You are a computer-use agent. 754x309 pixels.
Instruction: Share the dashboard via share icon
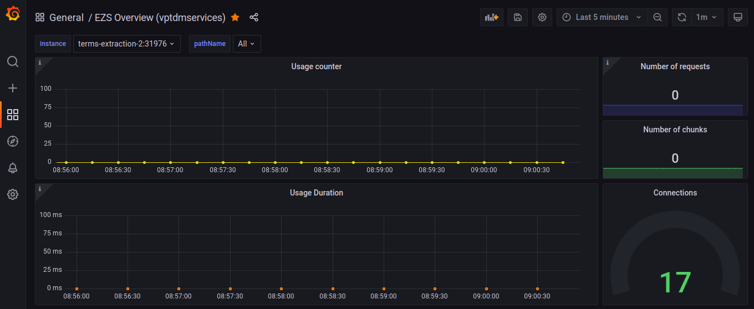pos(254,17)
